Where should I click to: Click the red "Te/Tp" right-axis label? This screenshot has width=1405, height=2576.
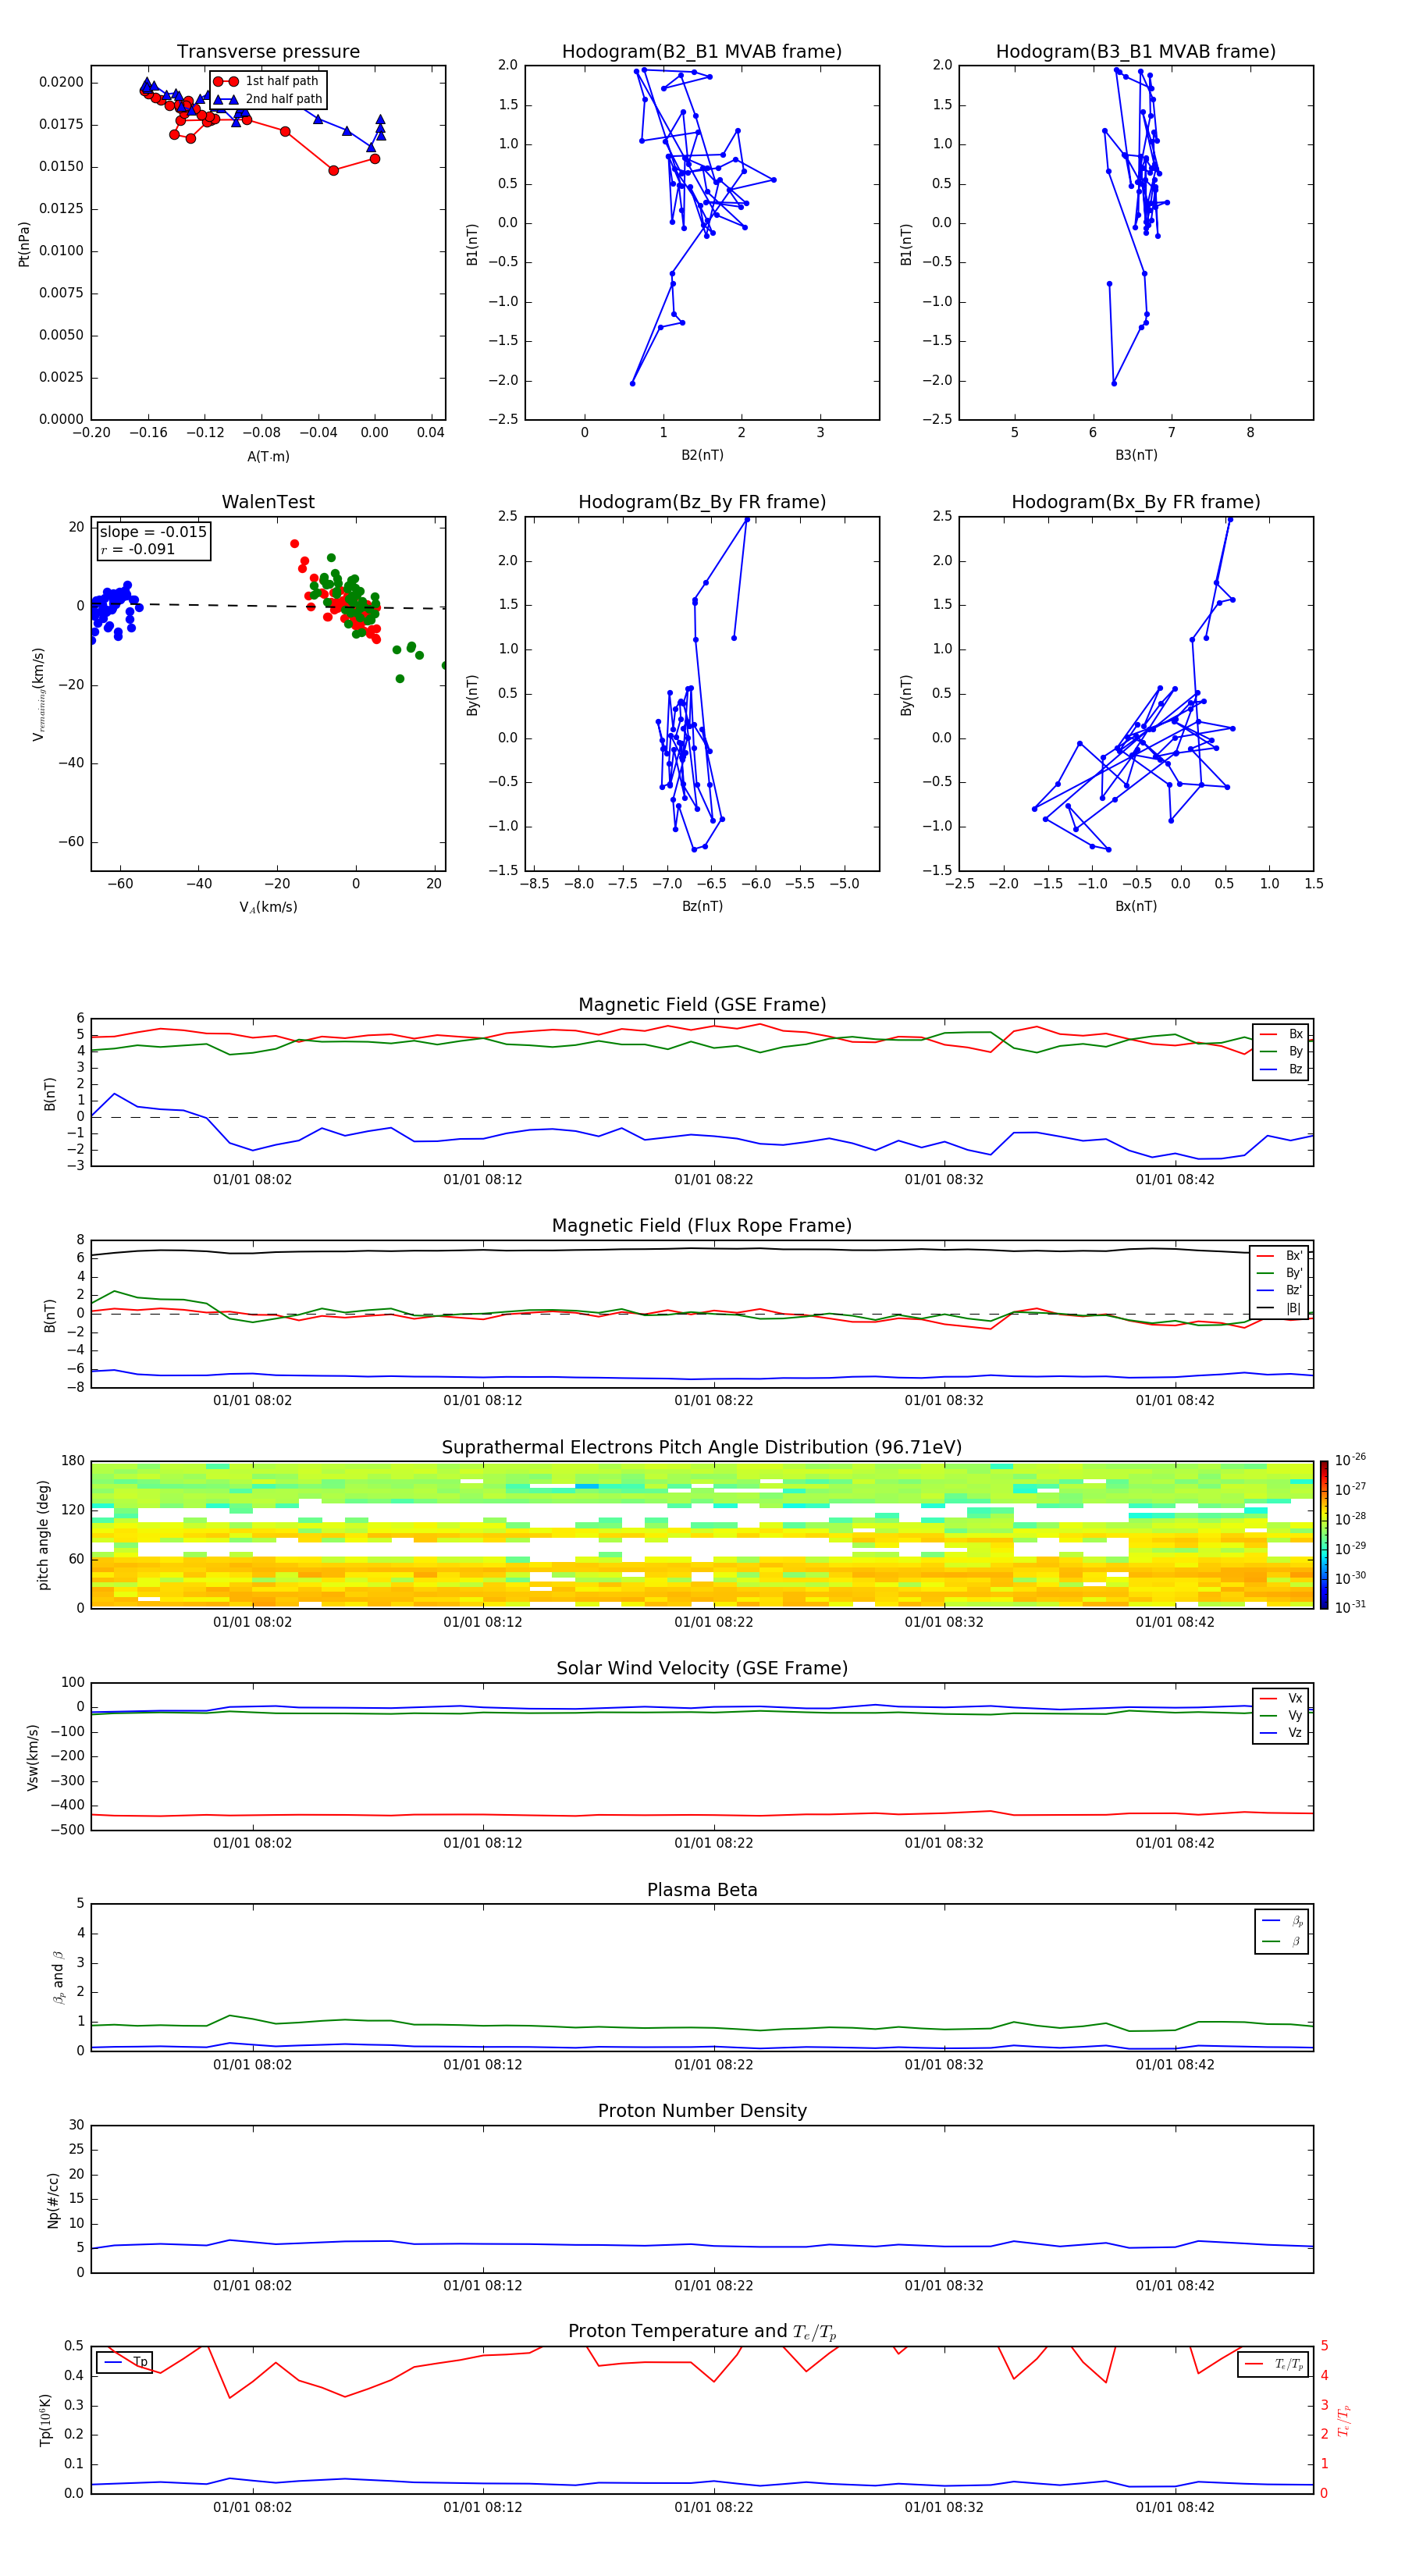pyautogui.click(x=1345, y=2420)
